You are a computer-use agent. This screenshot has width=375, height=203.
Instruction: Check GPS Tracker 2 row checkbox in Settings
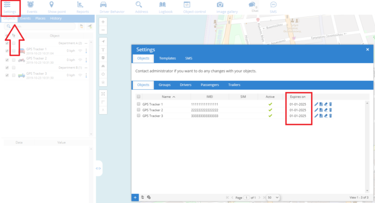click(x=138, y=109)
